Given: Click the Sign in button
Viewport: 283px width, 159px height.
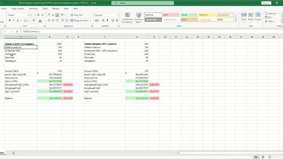Looking at the screenshot, I should tap(266, 3).
